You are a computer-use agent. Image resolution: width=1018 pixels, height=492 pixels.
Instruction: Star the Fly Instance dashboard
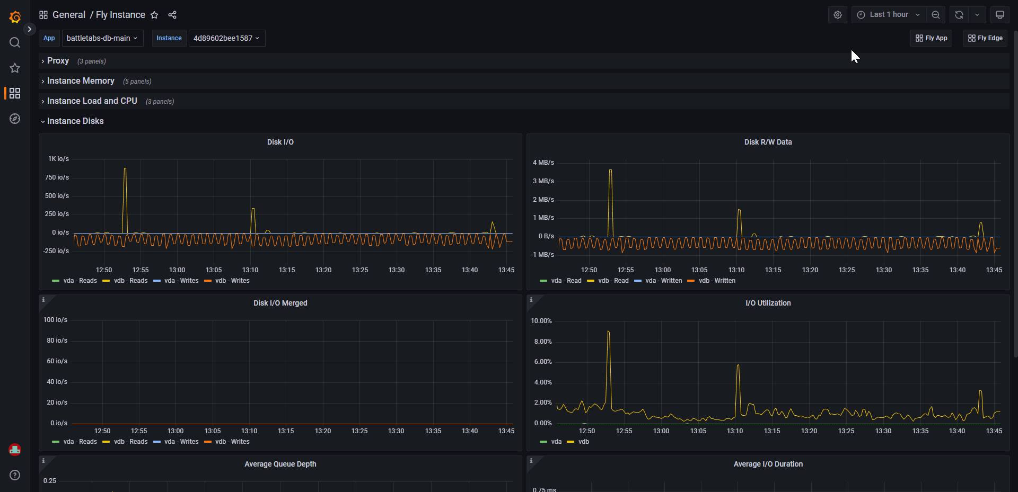pyautogui.click(x=154, y=15)
